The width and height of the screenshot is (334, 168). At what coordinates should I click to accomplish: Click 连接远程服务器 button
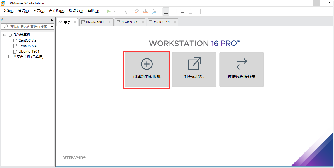pyautogui.click(x=242, y=70)
